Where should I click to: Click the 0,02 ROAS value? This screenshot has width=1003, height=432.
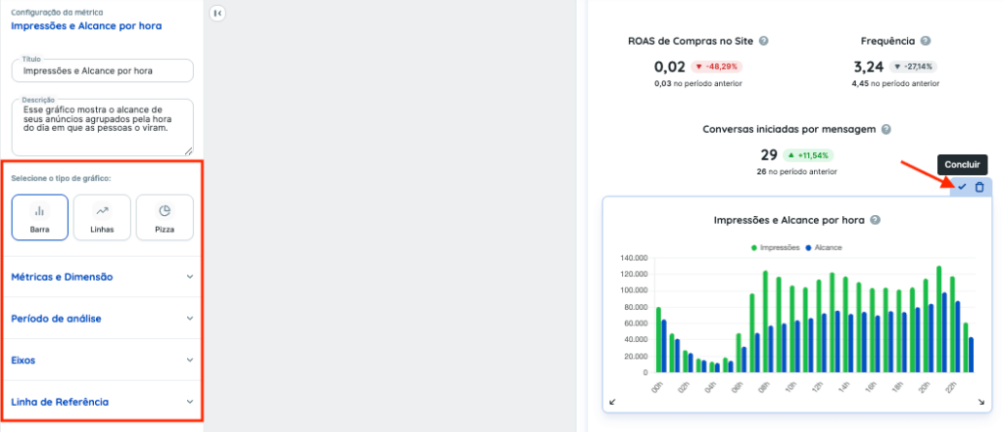670,67
